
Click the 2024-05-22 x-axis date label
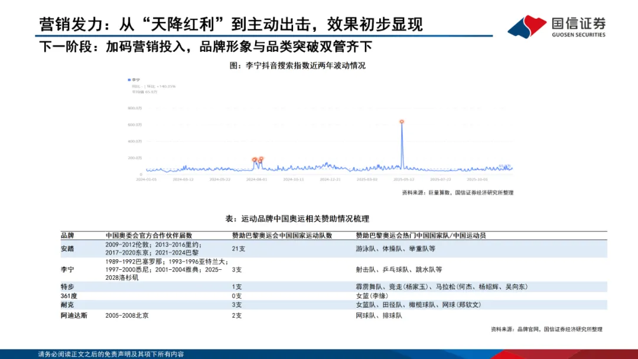pyautogui.click(x=220, y=179)
